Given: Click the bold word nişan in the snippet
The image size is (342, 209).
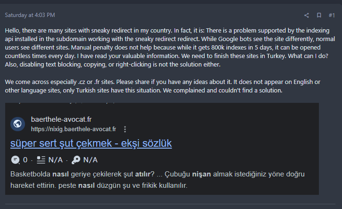Looking at the screenshot, I should pos(201,174).
